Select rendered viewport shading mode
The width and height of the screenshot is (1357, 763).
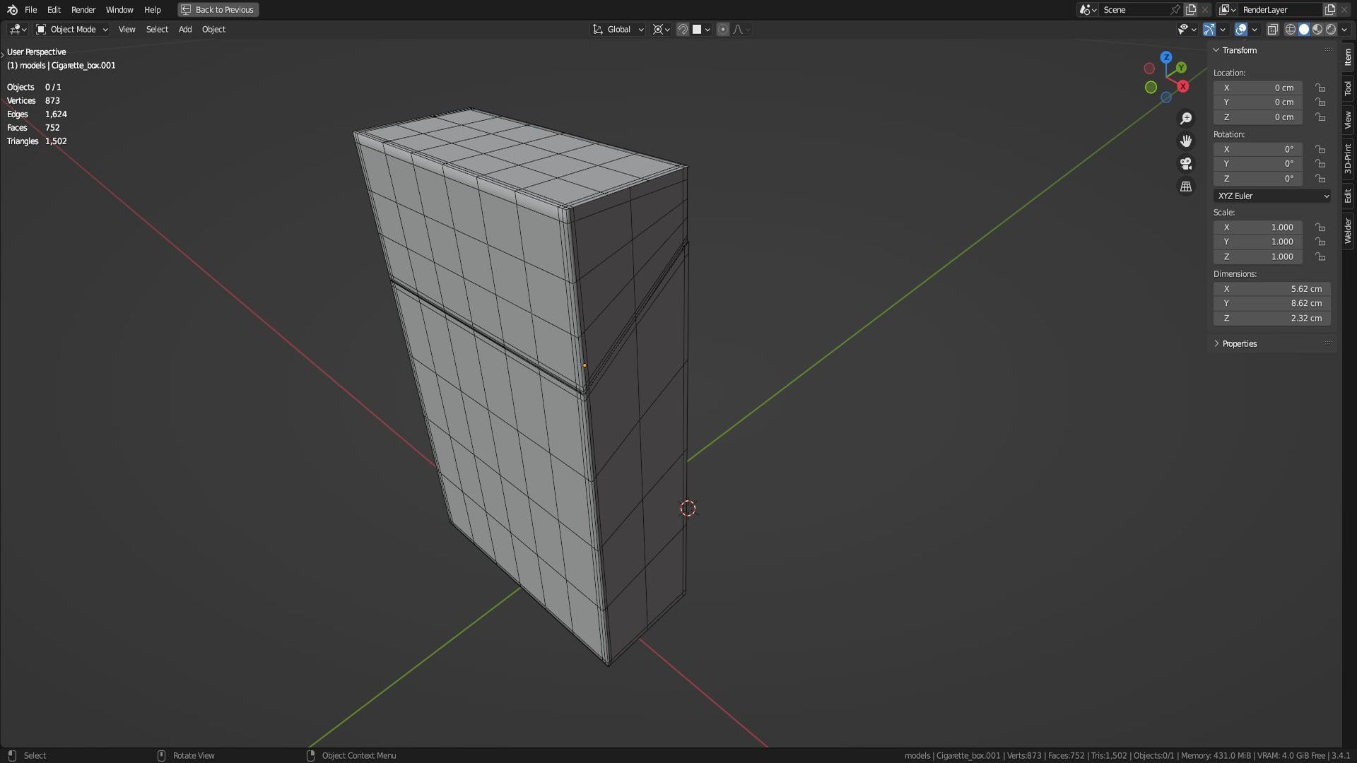coord(1331,29)
